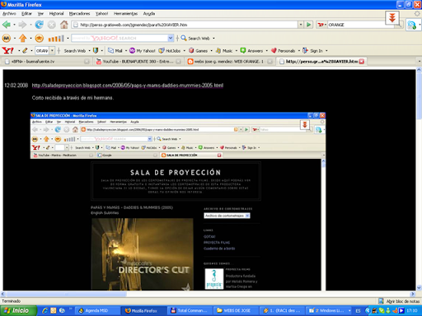This screenshot has width=422, height=316.
Task: Open the Marcadores menu
Action: [79, 13]
